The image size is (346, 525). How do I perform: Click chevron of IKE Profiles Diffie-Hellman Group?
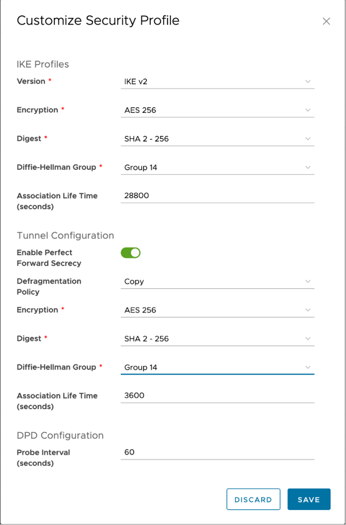coord(307,168)
